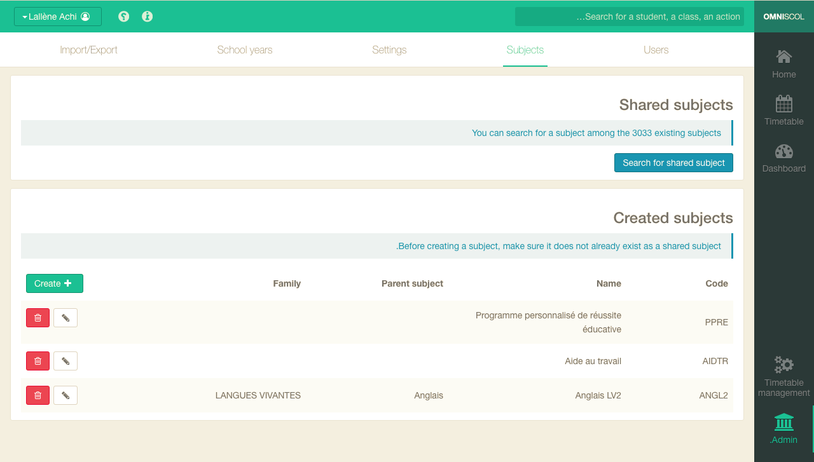Open Home from the sidebar

pos(783,57)
